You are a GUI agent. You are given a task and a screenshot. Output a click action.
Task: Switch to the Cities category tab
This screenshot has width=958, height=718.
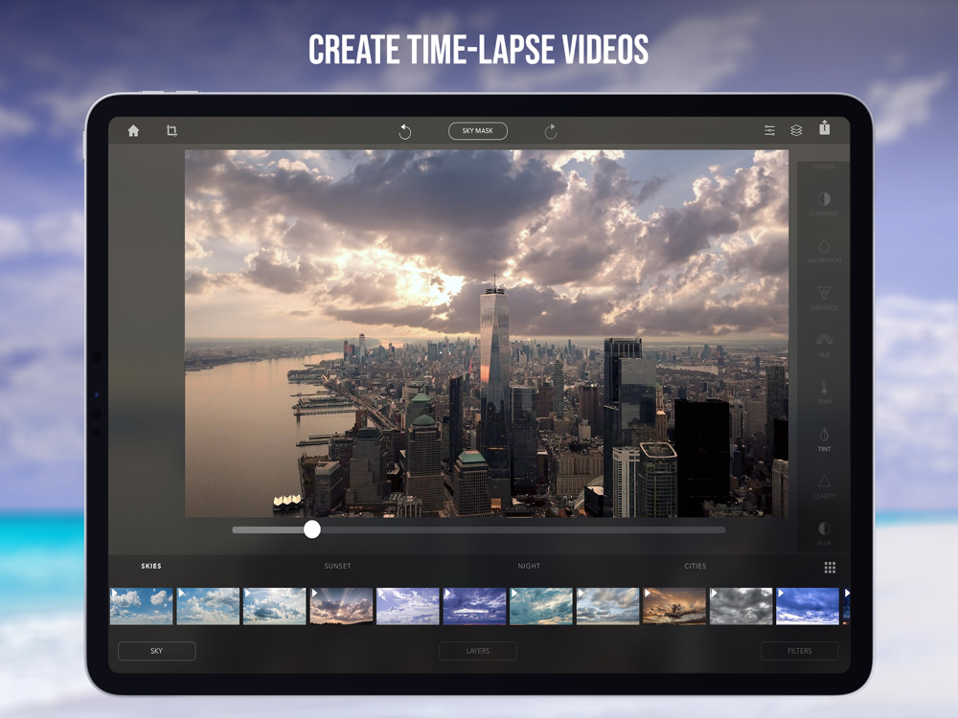tap(696, 566)
